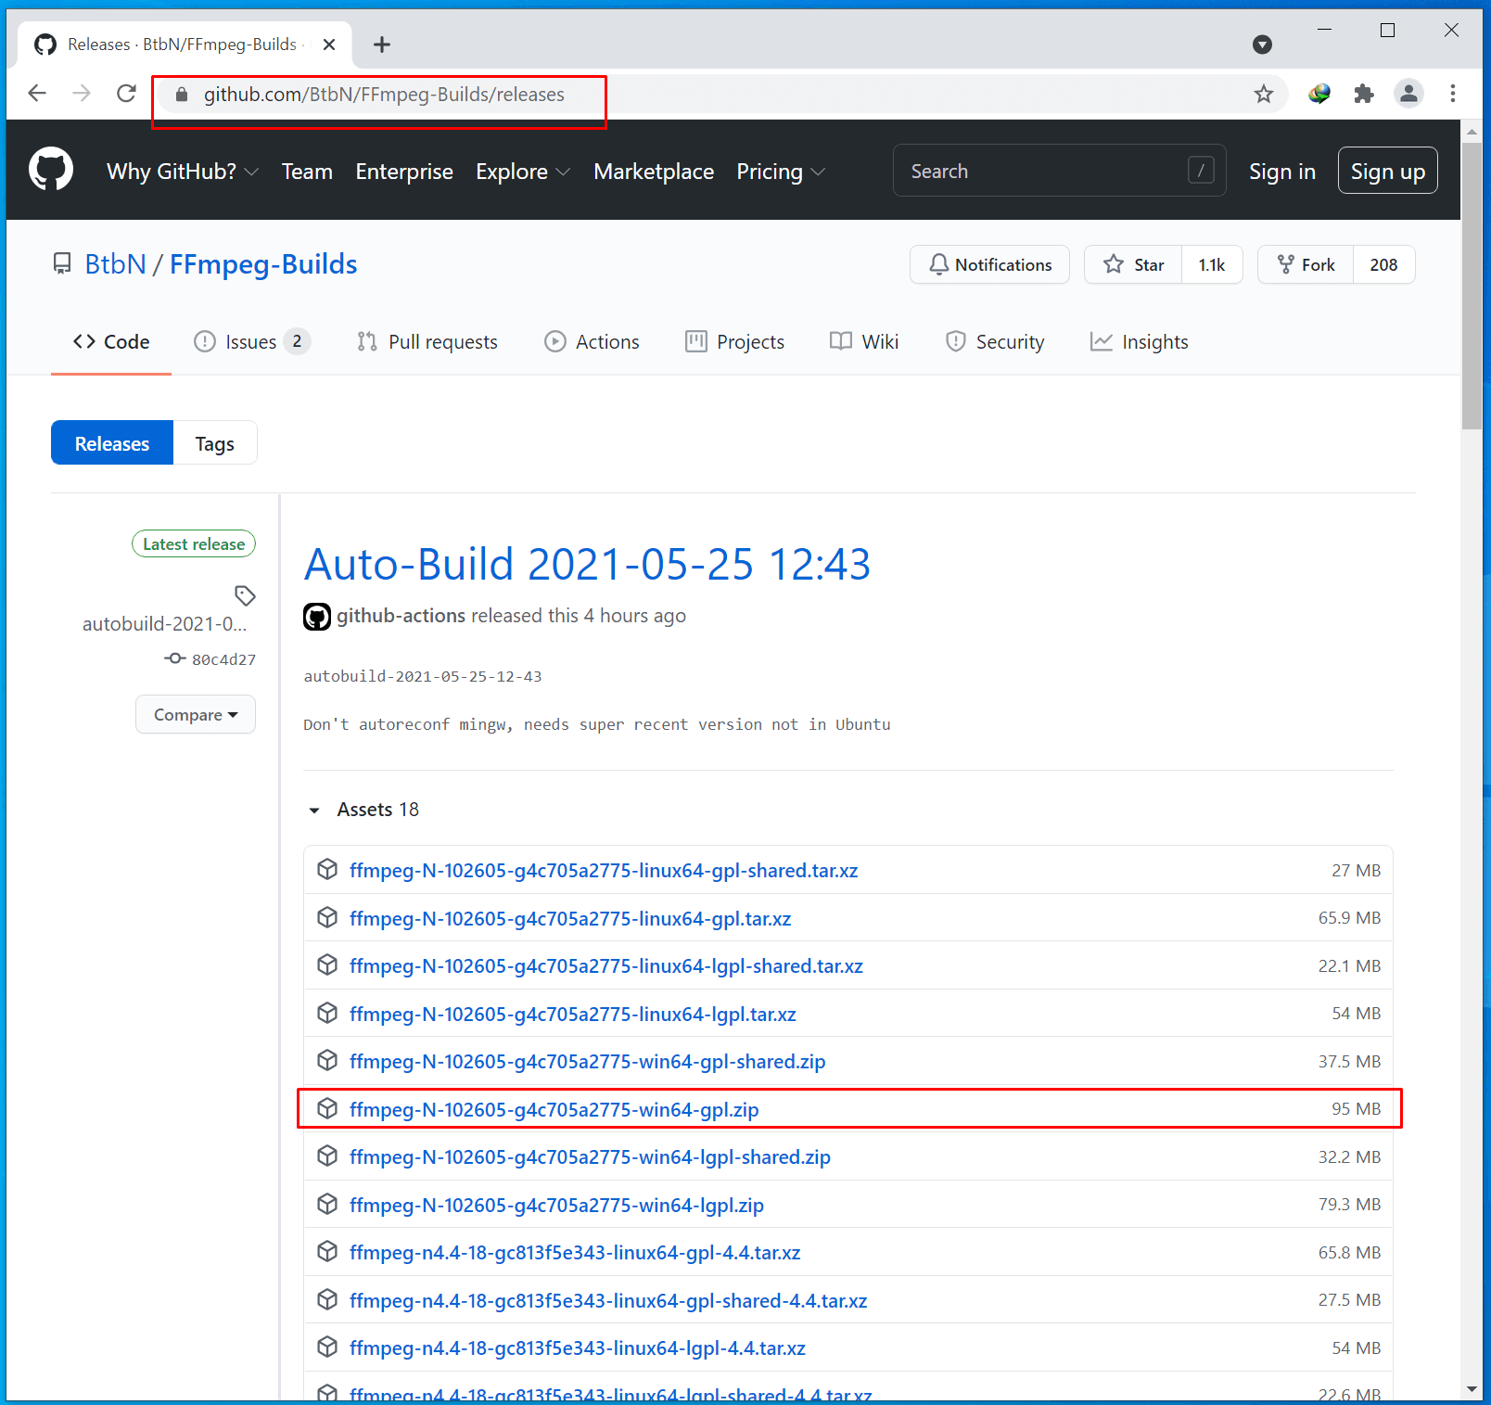Viewport: 1491px width, 1405px height.
Task: Expand the Why GitHub? menu
Action: pos(182,172)
